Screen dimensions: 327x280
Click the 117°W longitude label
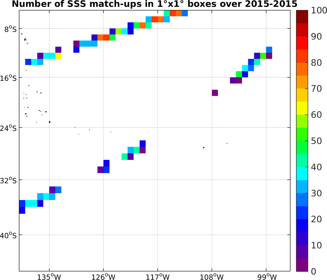tap(158, 277)
